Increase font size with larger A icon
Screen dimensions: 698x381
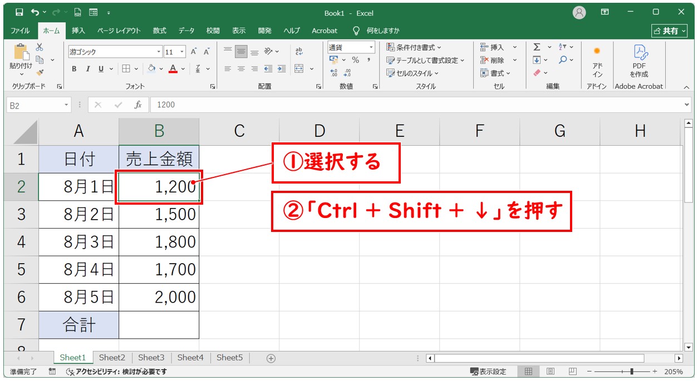tap(194, 52)
